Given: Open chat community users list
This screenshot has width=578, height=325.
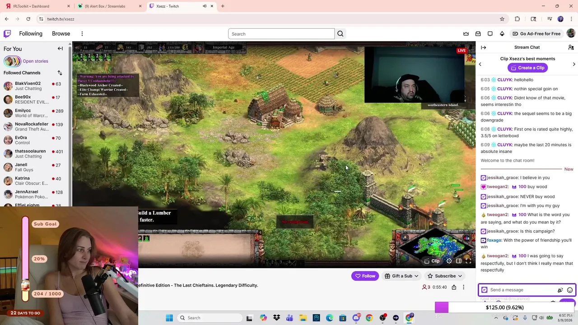Looking at the screenshot, I should tap(571, 47).
